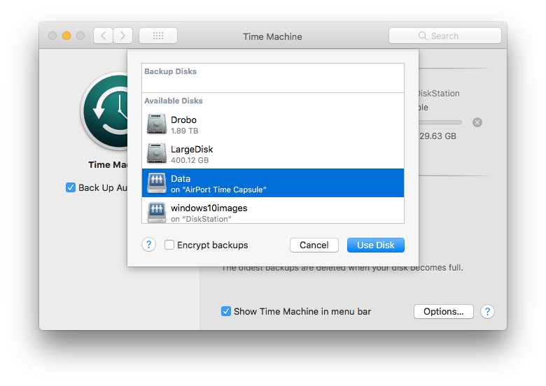Screen dimensions: 546x386
Task: Enable the Encrypt backups checkbox
Action: [169, 245]
